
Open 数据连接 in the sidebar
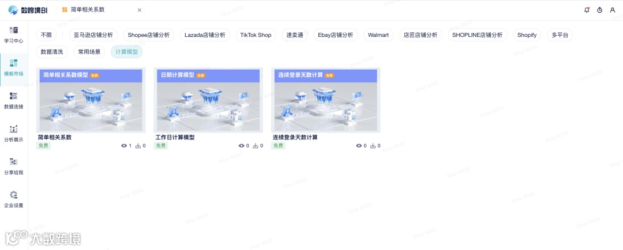(x=13, y=101)
